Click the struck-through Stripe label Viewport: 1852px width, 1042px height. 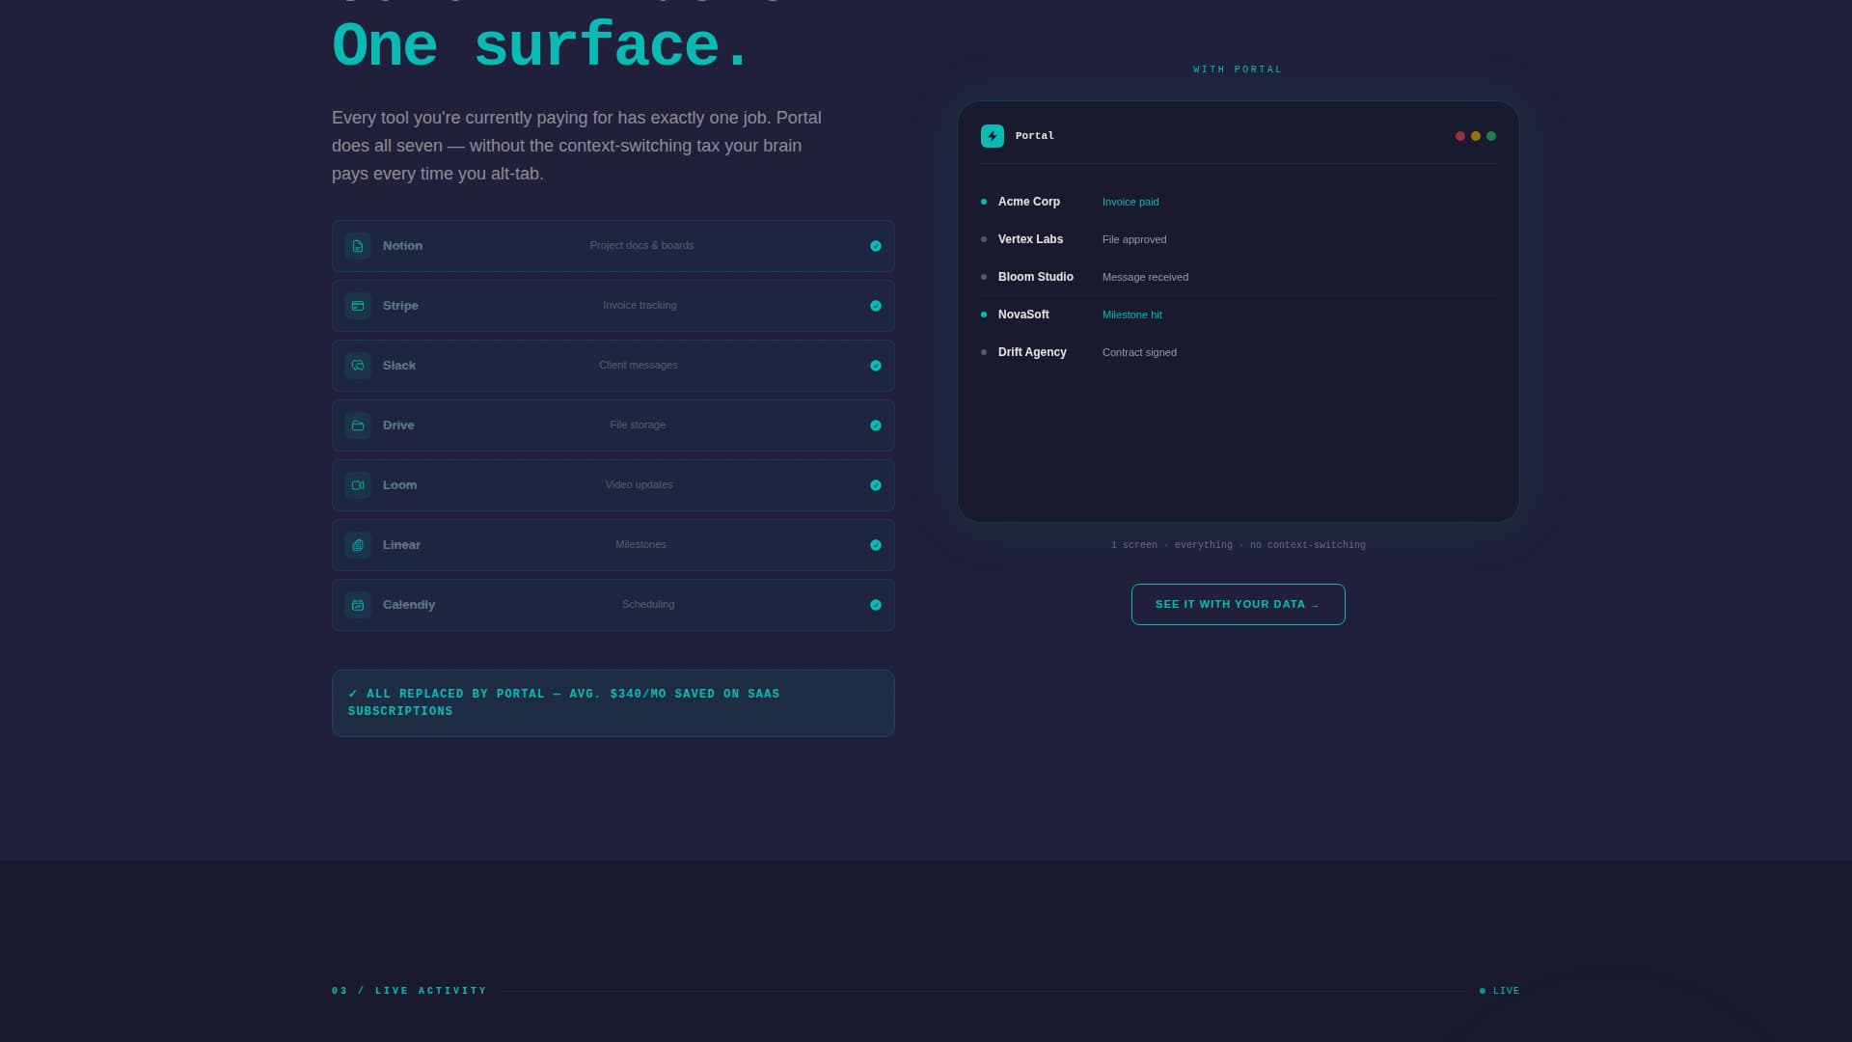tap(400, 306)
